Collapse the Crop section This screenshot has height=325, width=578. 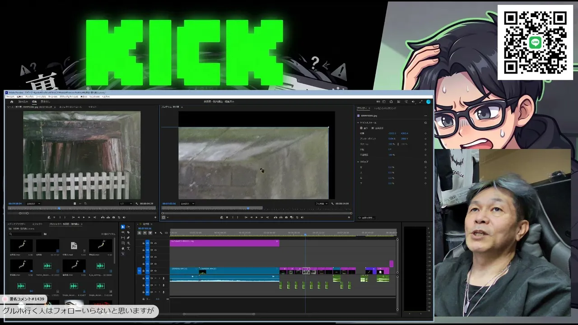click(x=358, y=162)
